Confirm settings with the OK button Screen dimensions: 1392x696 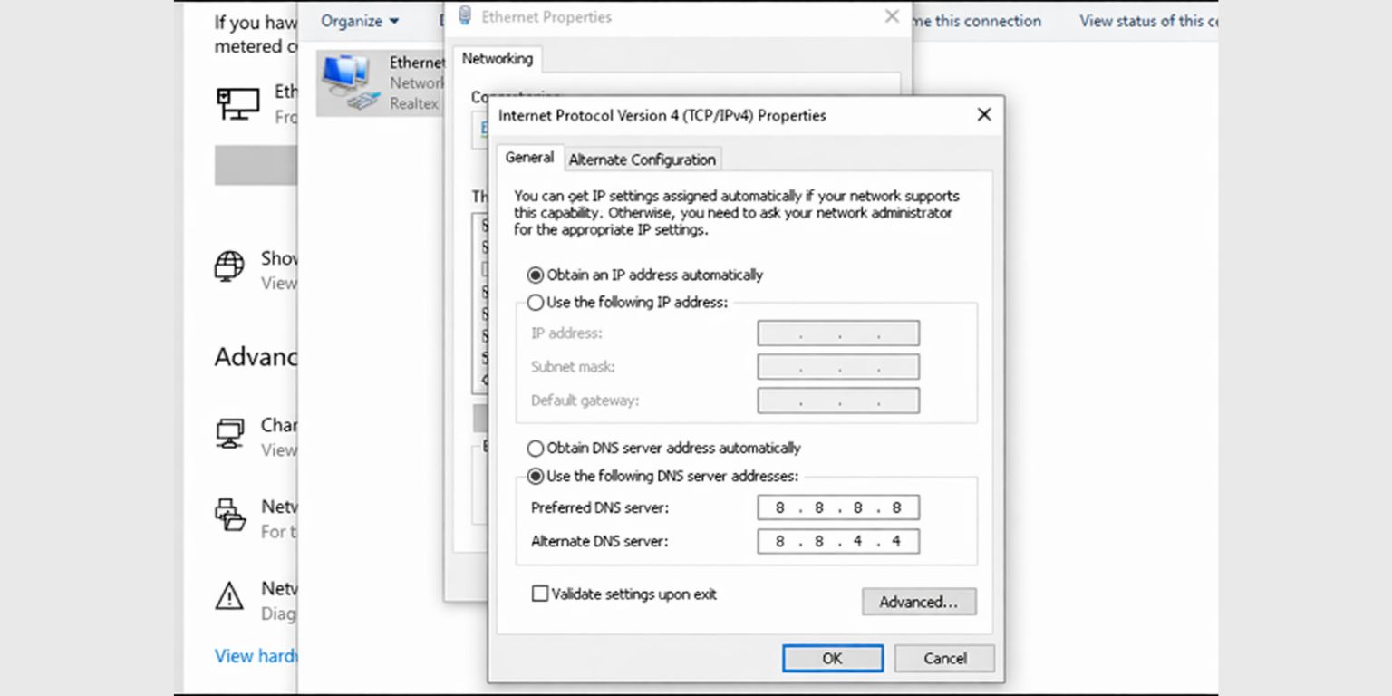(832, 658)
